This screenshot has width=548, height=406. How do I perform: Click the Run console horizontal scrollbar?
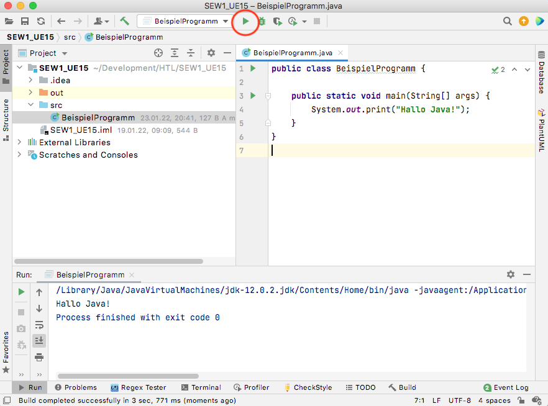(128, 376)
